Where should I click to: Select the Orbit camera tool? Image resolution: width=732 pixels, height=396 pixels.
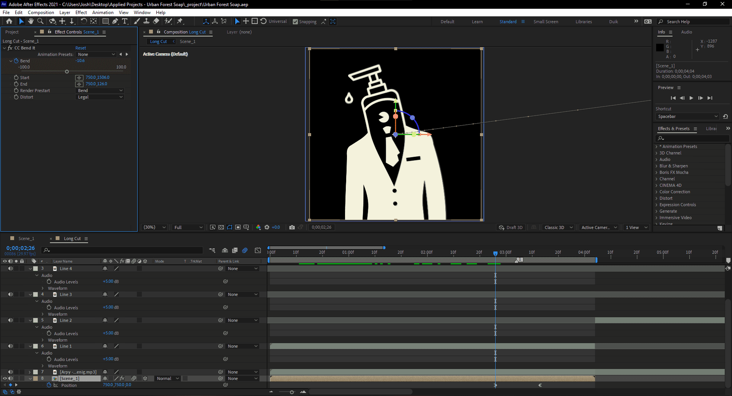click(53, 21)
